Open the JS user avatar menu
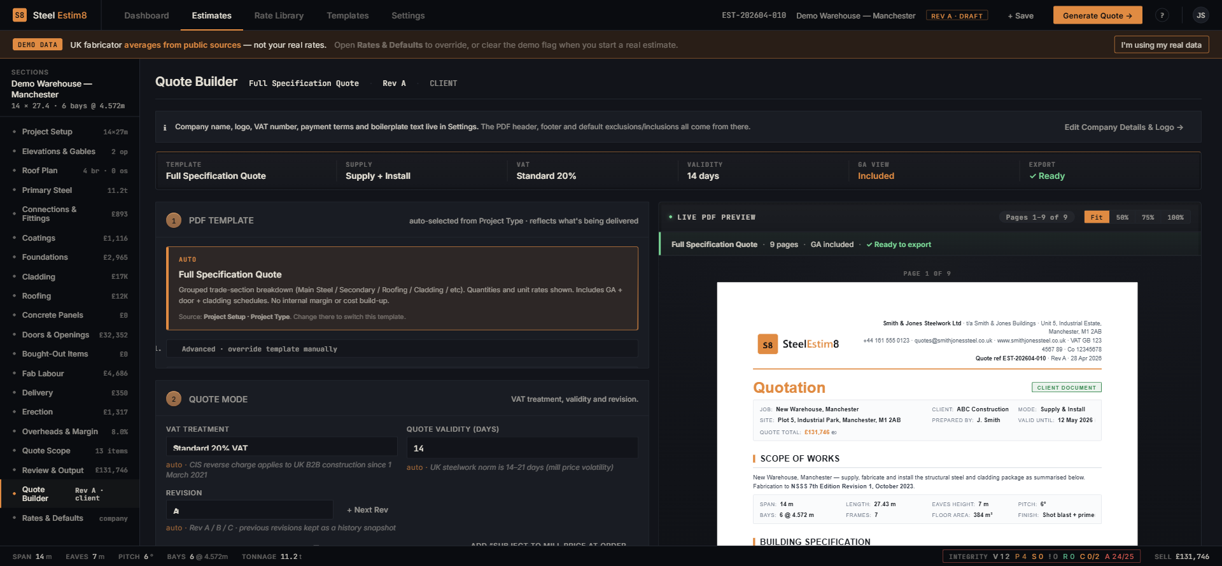The height and width of the screenshot is (566, 1222). click(1200, 15)
